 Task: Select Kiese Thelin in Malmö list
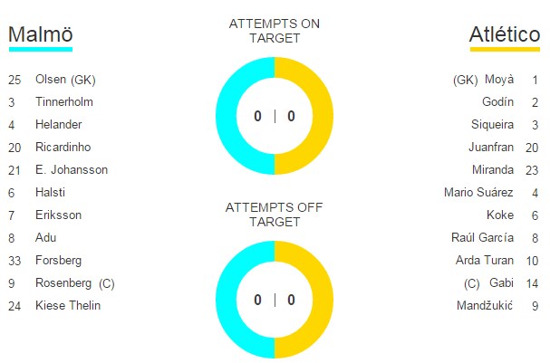(x=68, y=306)
